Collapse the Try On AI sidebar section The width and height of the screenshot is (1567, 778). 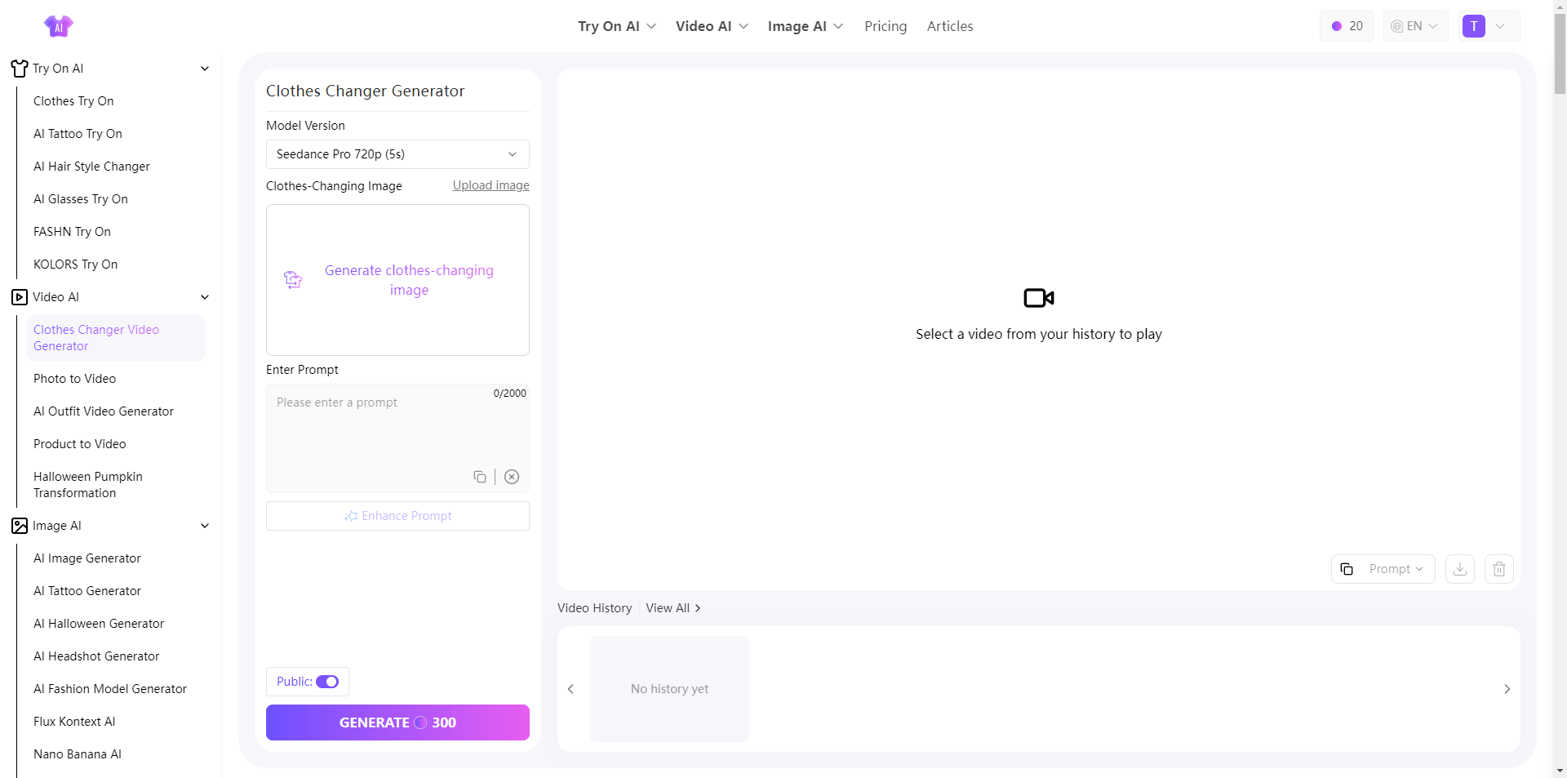(x=205, y=69)
